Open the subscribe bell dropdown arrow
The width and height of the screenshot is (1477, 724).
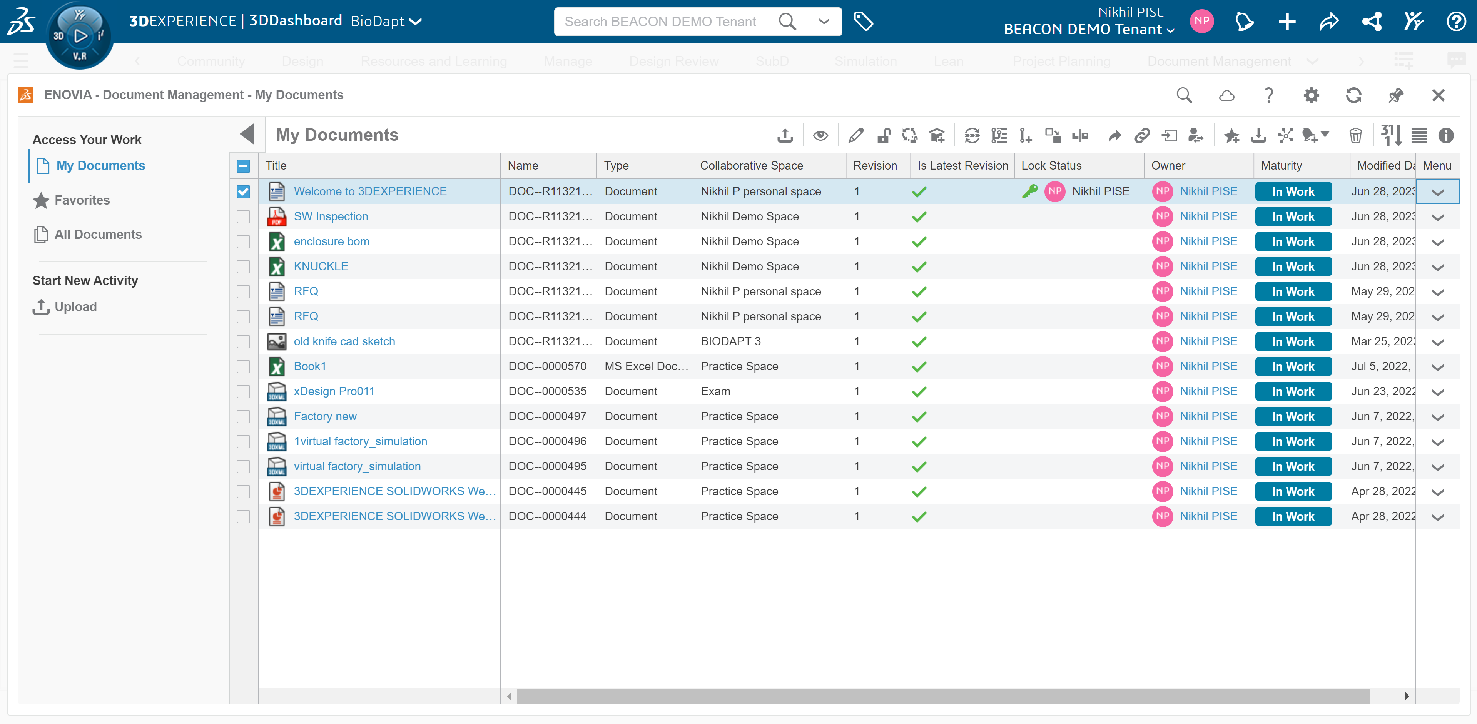[1325, 135]
